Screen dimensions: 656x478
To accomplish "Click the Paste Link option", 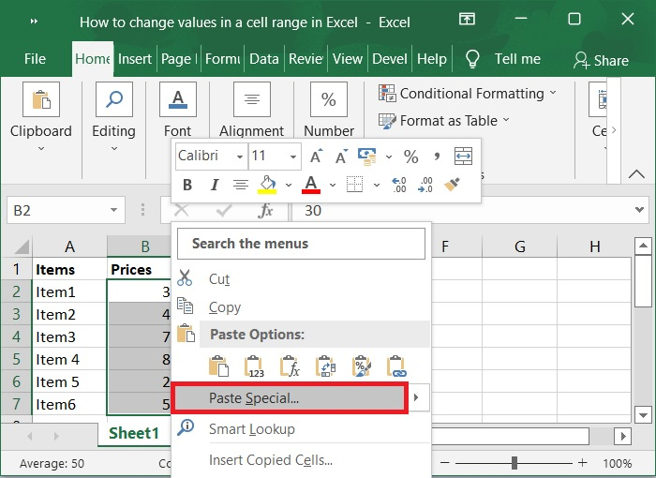I will tap(395, 366).
